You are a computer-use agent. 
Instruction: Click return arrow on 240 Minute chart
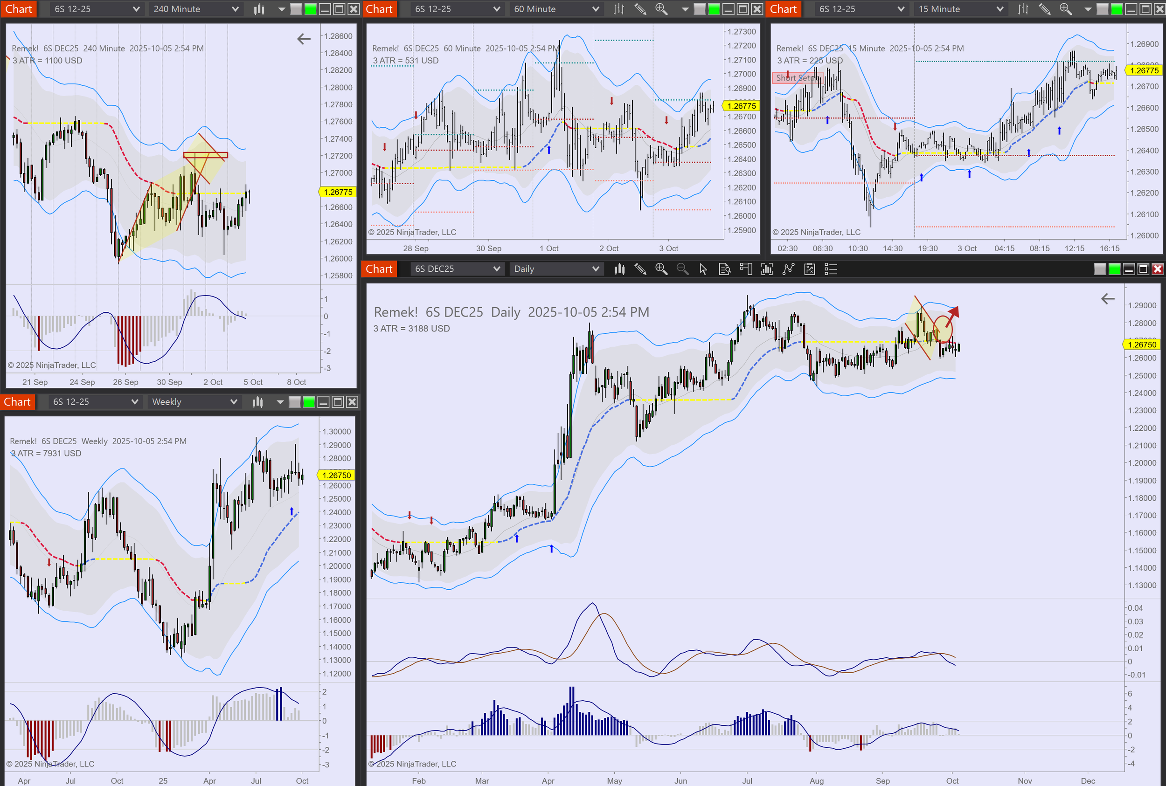tap(304, 39)
